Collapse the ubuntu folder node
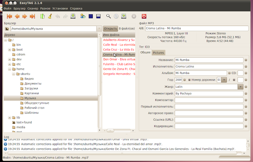 [x=14, y=74]
